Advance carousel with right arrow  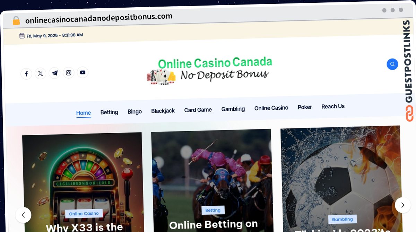[x=403, y=205]
